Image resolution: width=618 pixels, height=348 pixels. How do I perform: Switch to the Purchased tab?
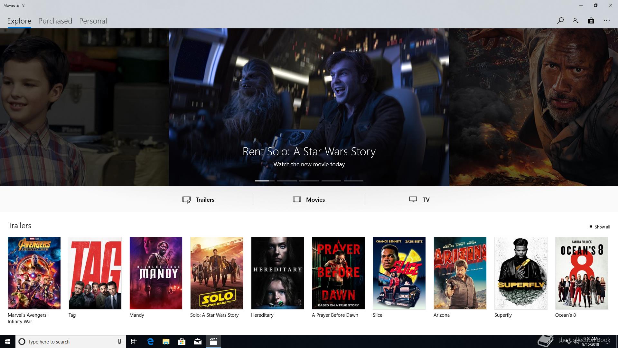(x=55, y=21)
